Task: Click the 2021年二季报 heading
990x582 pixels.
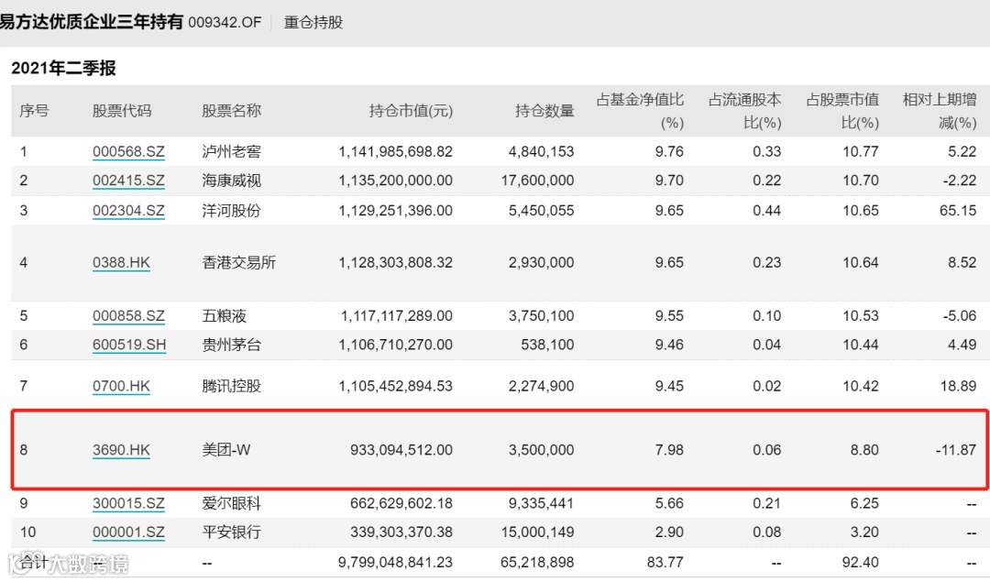Action: pyautogui.click(x=64, y=68)
